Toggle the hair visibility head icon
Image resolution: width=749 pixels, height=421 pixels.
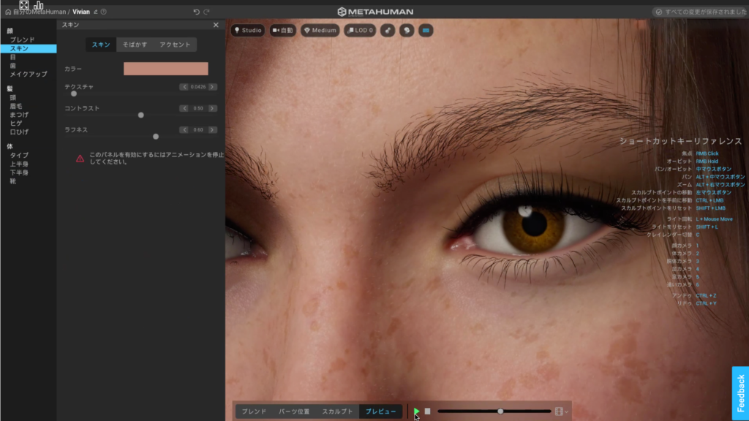pyautogui.click(x=407, y=31)
